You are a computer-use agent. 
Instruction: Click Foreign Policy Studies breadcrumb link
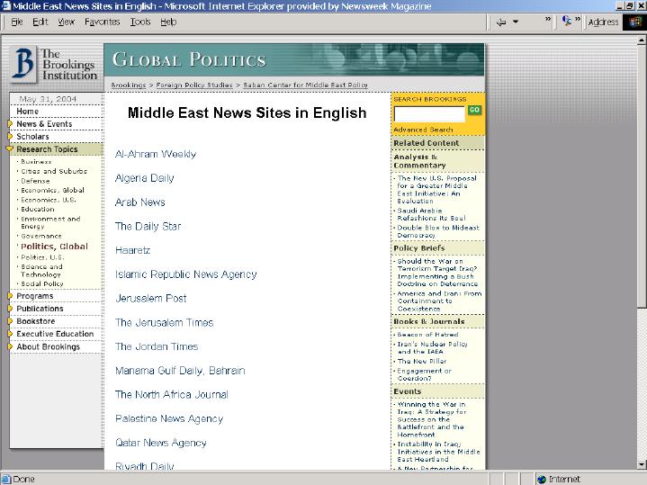(x=194, y=85)
